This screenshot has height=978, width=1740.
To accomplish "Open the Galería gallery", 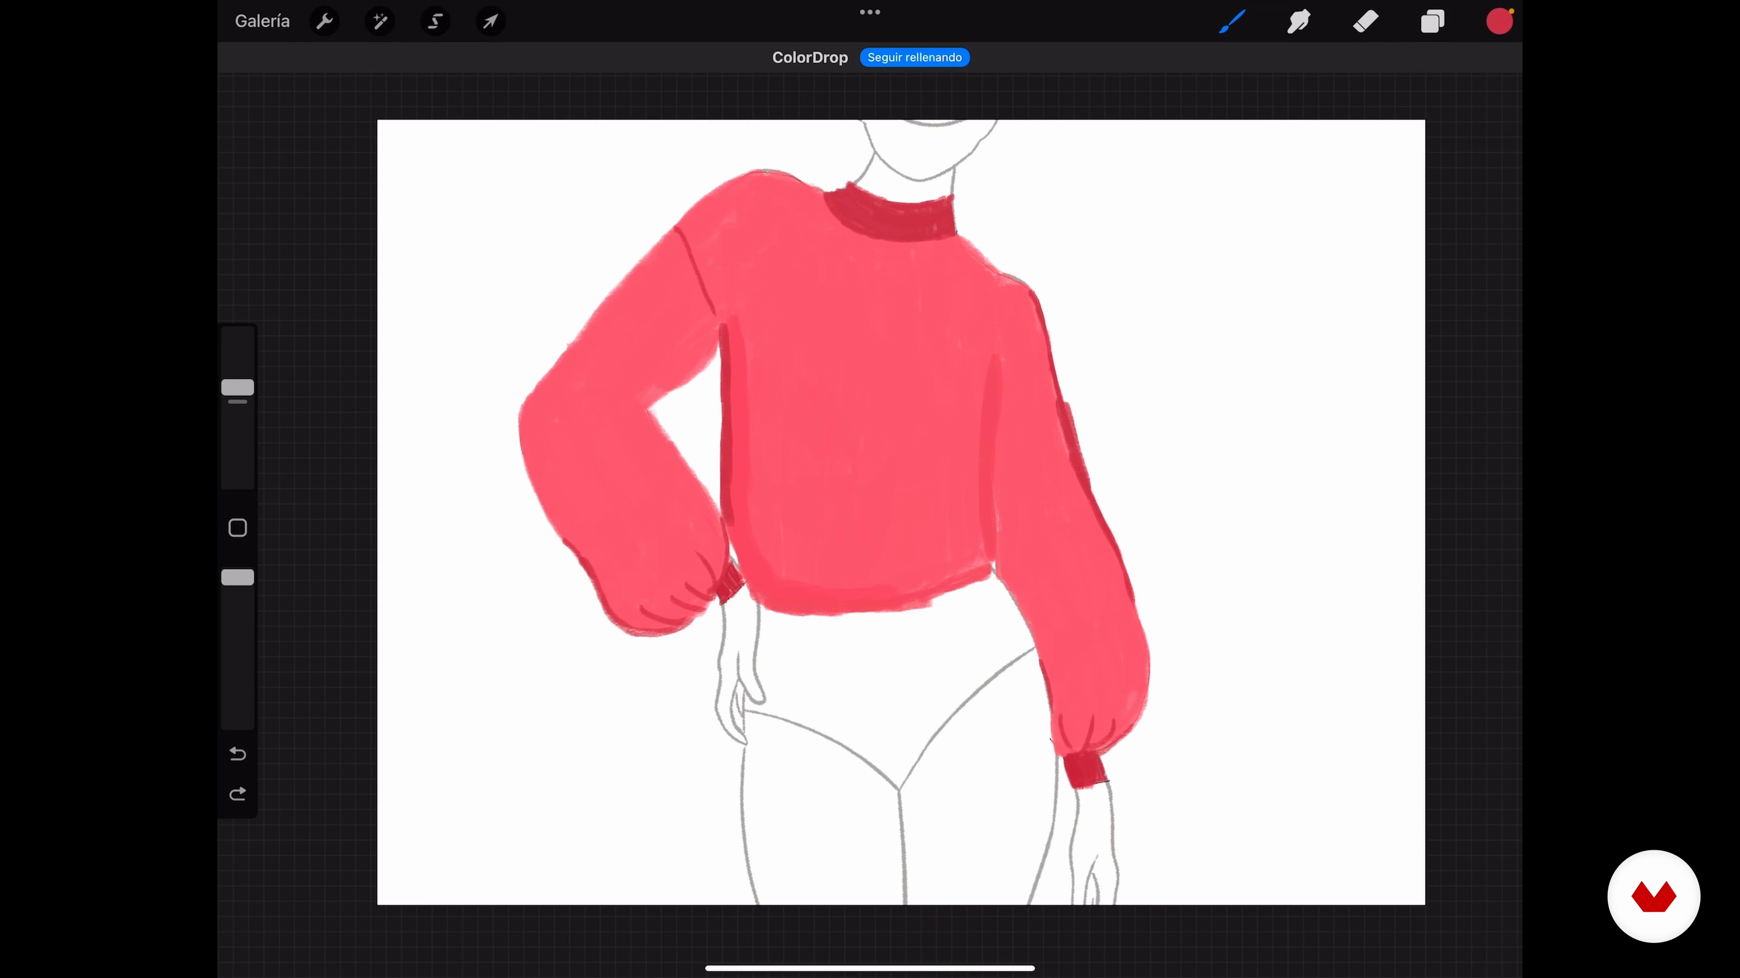I will point(262,22).
